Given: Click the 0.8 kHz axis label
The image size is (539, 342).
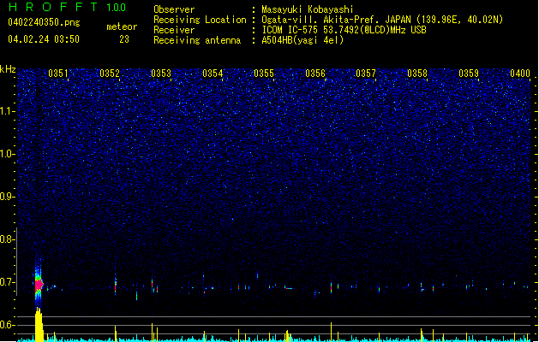Looking at the screenshot, I should pyautogui.click(x=7, y=239).
